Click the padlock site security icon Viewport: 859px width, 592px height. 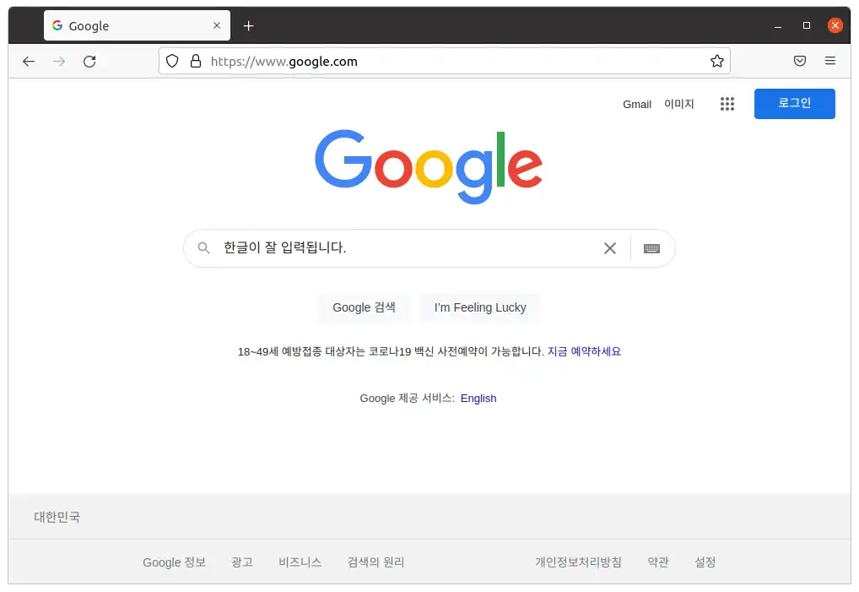pos(196,61)
